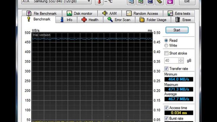Image resolution: width=217 pixels, height=122 pixels.
Task: Toggle the Transfer rate checkbox
Action: (x=166, y=68)
